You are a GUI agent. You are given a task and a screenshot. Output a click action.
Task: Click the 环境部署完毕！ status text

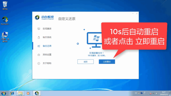pyautogui.click(x=97, y=53)
